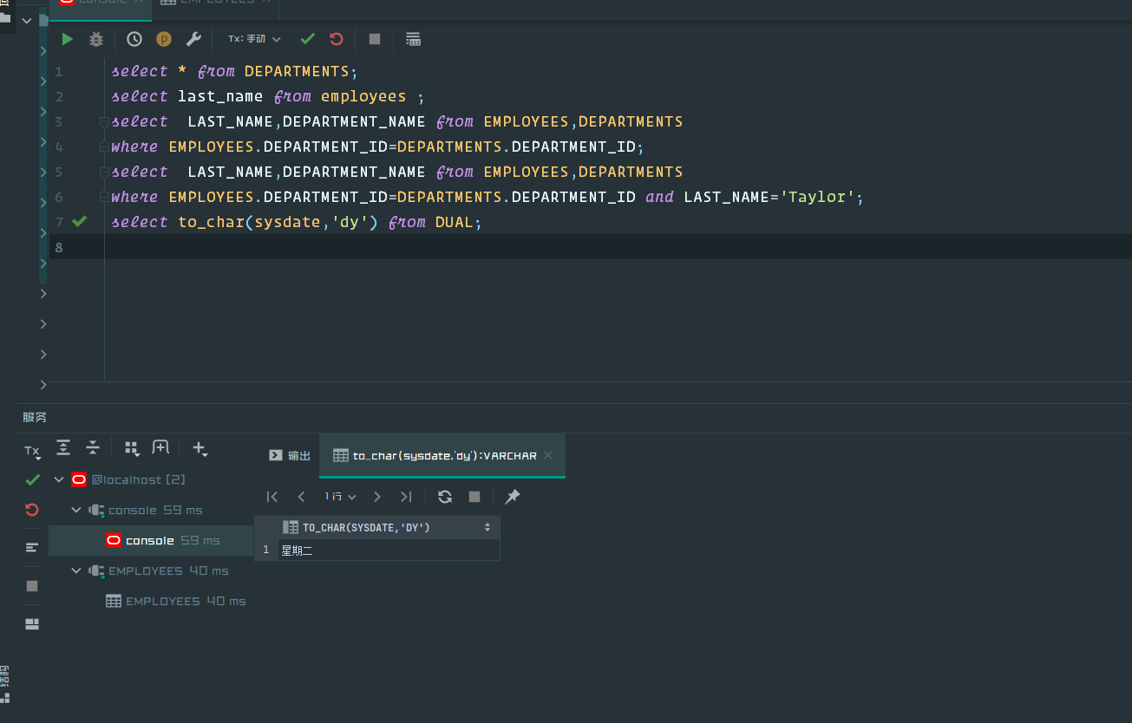The height and width of the screenshot is (723, 1132).
Task: Click the aligned-lines icon in Services sidebar
Action: 32,548
